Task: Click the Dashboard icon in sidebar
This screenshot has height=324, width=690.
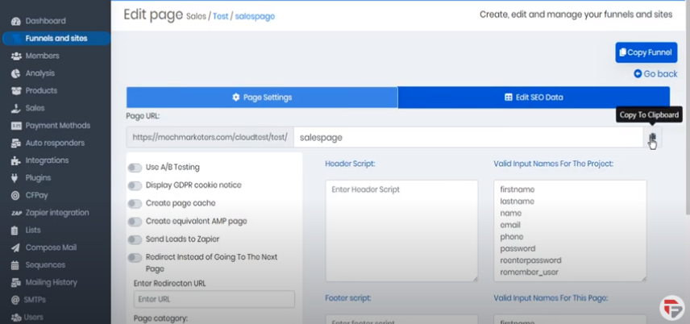Action: [16, 20]
